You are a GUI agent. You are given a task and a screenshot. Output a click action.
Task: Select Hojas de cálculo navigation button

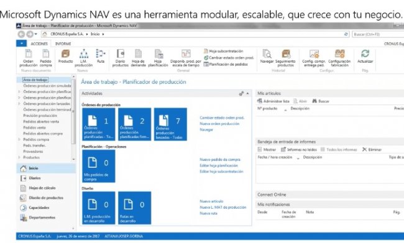pos(46,188)
